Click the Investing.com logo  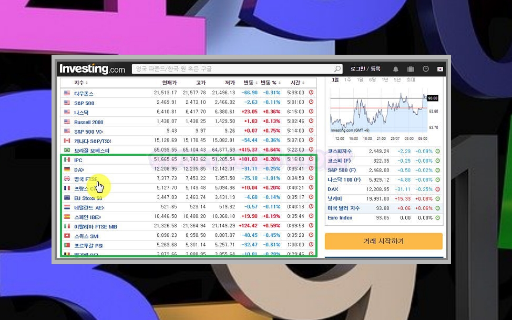(x=92, y=69)
